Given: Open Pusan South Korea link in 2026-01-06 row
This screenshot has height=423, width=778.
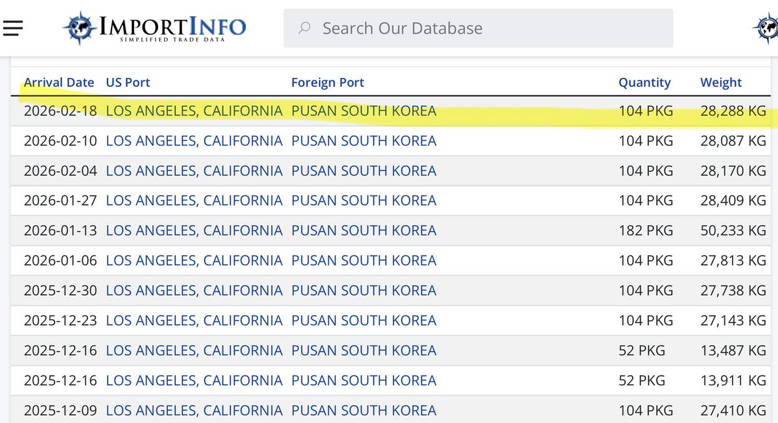Looking at the screenshot, I should click(364, 260).
